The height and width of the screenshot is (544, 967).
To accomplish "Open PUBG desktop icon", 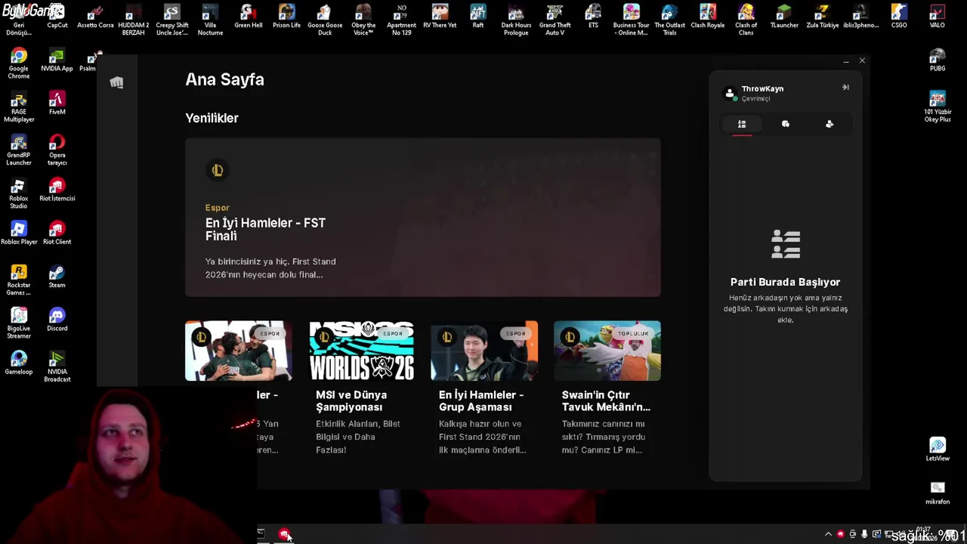I will (937, 60).
